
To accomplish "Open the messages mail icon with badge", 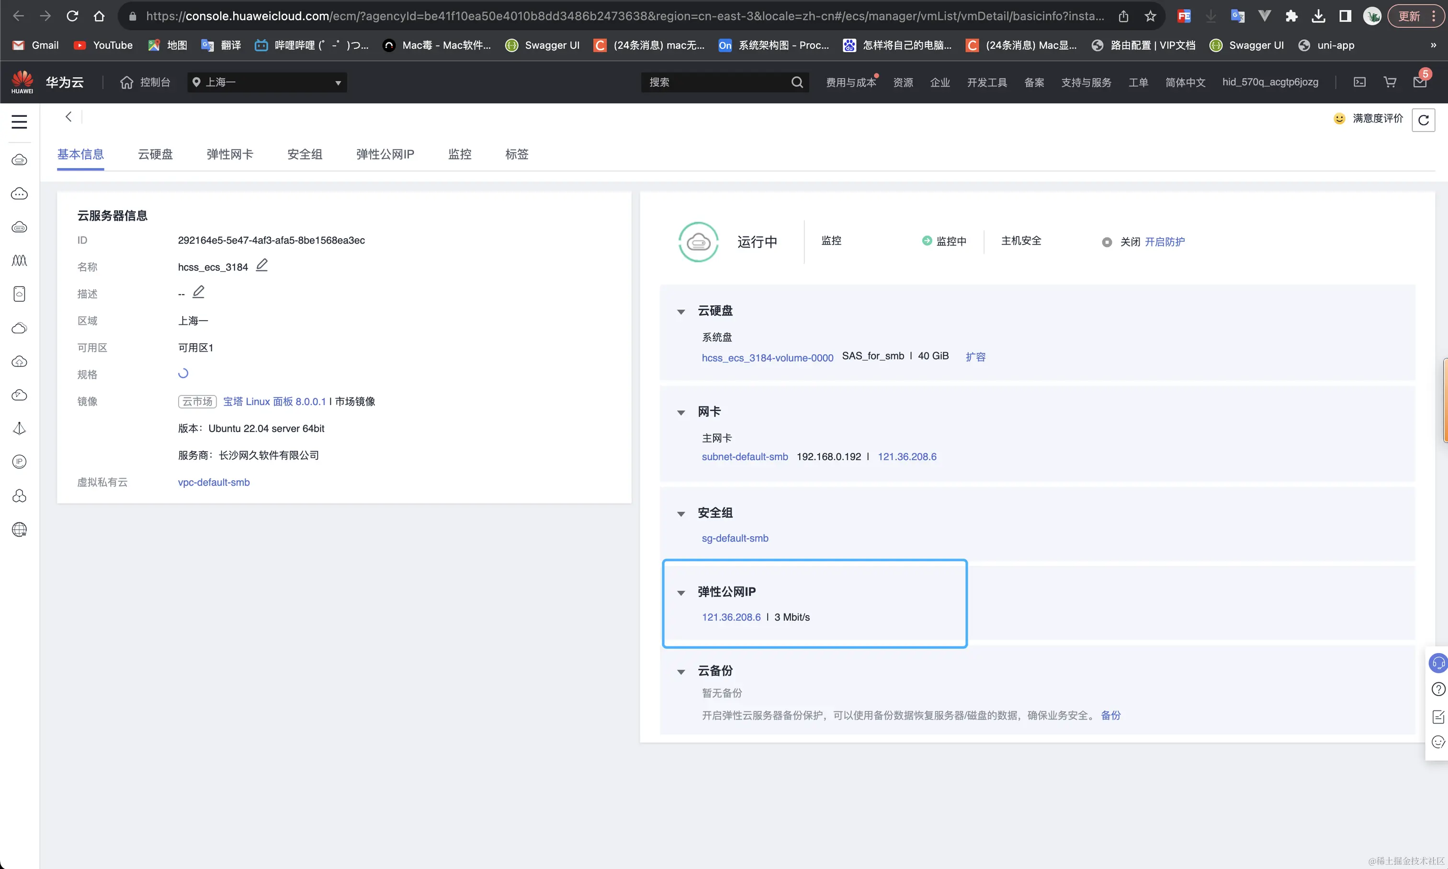I will pyautogui.click(x=1419, y=82).
